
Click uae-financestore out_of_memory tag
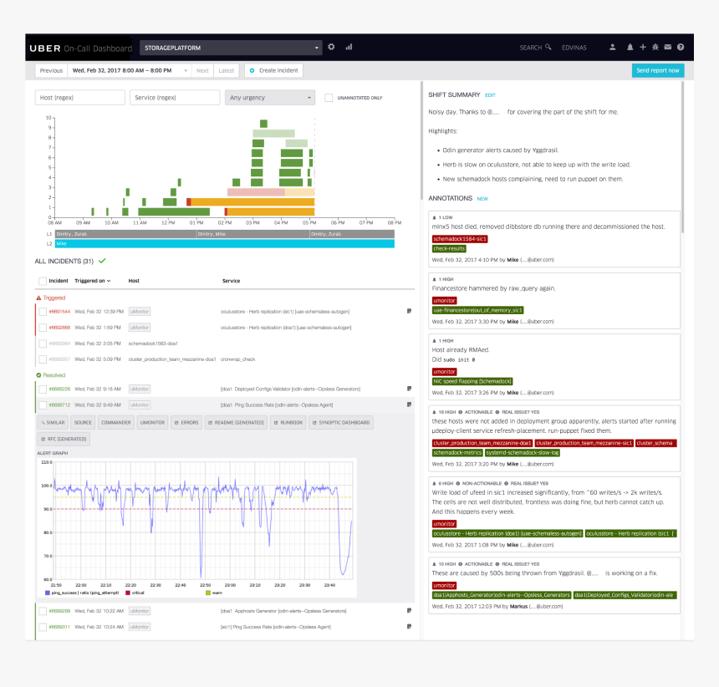click(477, 310)
